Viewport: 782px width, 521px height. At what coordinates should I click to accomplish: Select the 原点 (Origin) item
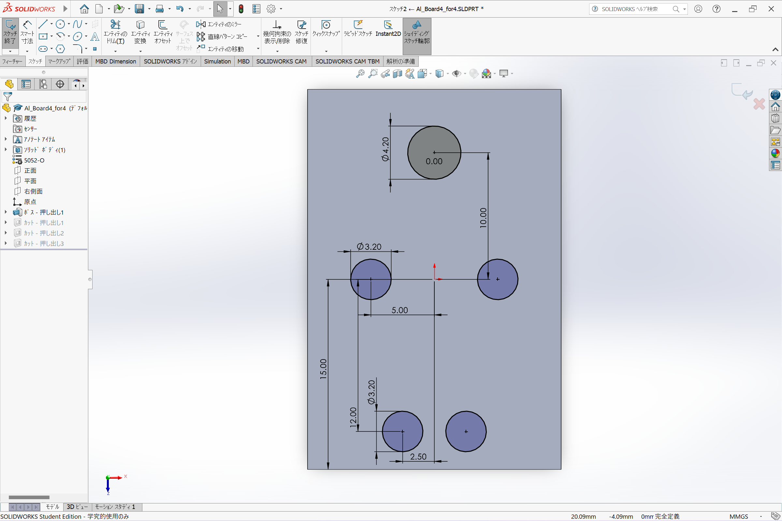point(30,202)
